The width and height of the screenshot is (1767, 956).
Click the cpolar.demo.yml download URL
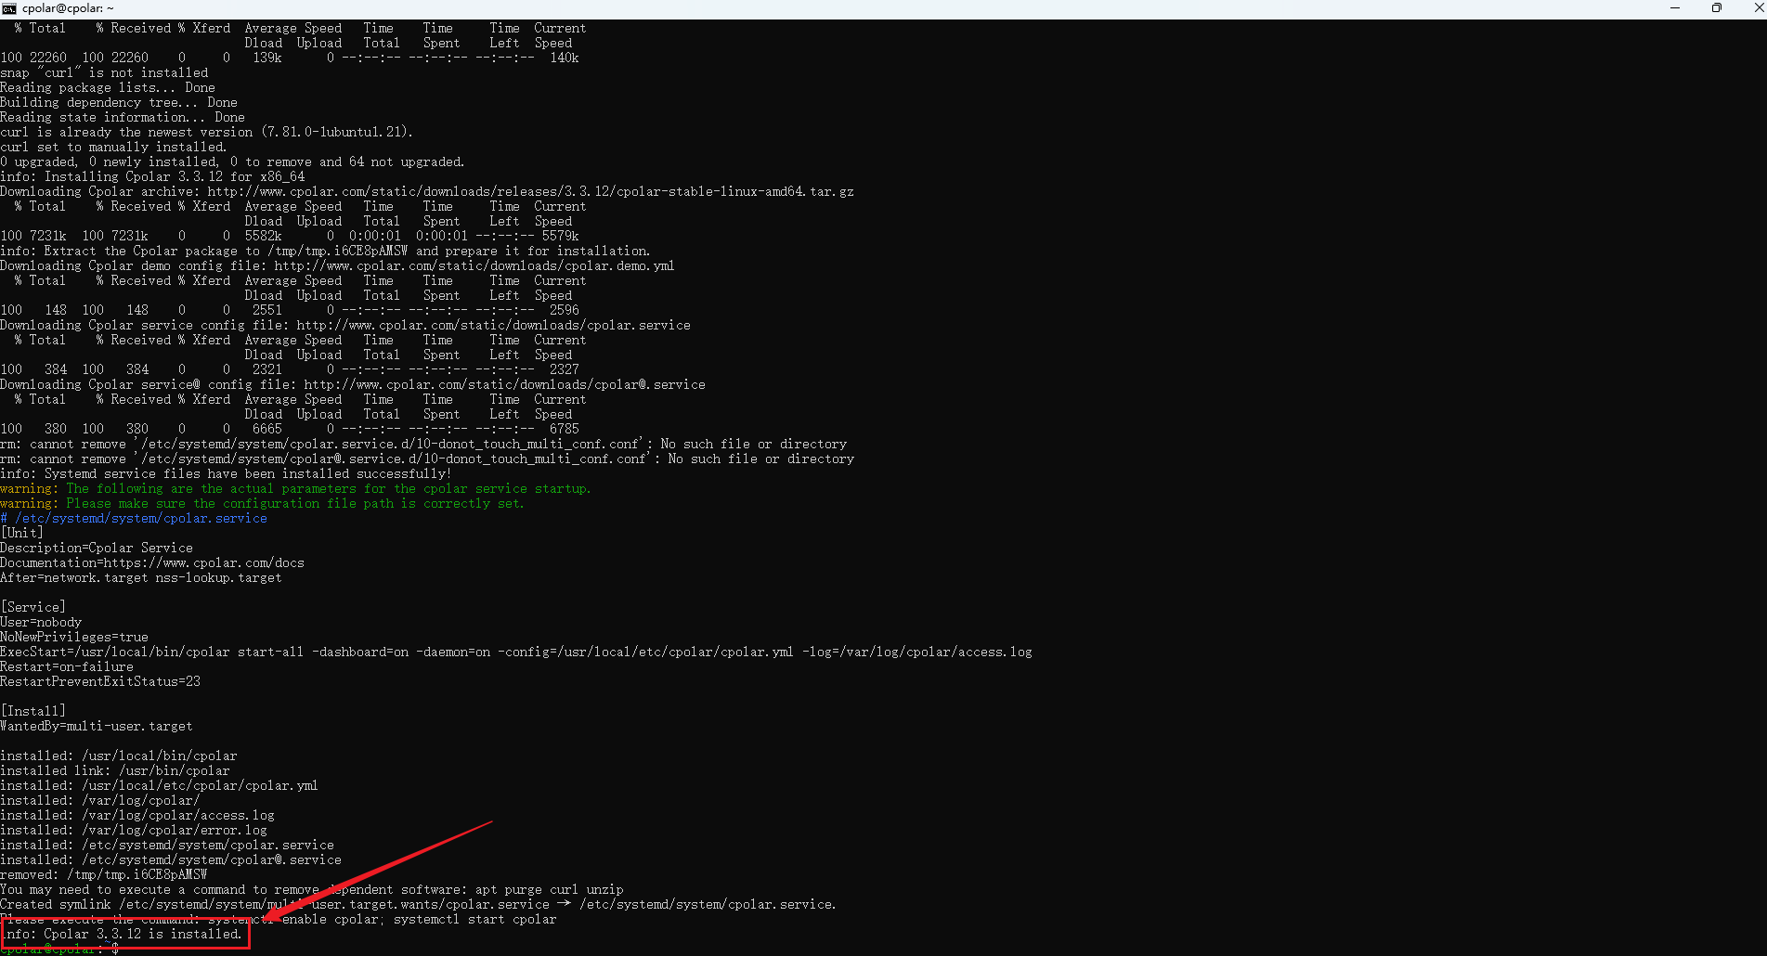tap(474, 266)
